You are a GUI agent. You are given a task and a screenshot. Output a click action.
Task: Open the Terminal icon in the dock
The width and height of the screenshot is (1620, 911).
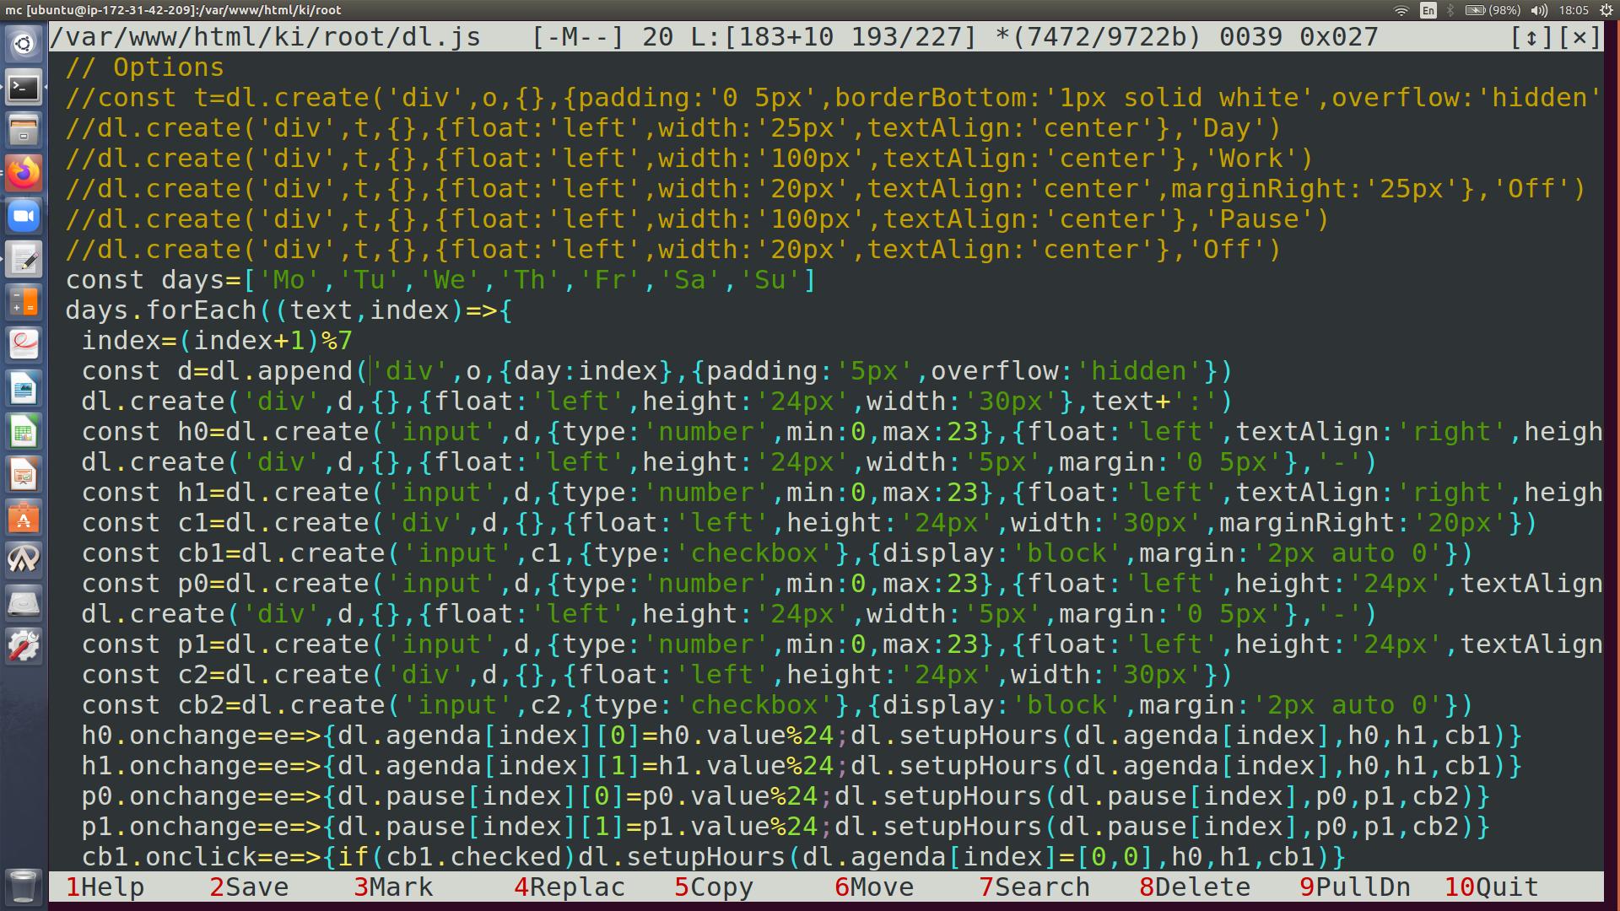click(x=24, y=87)
